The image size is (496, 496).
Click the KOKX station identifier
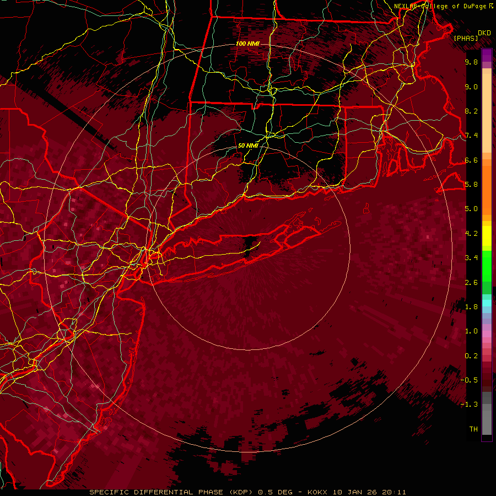click(x=318, y=492)
